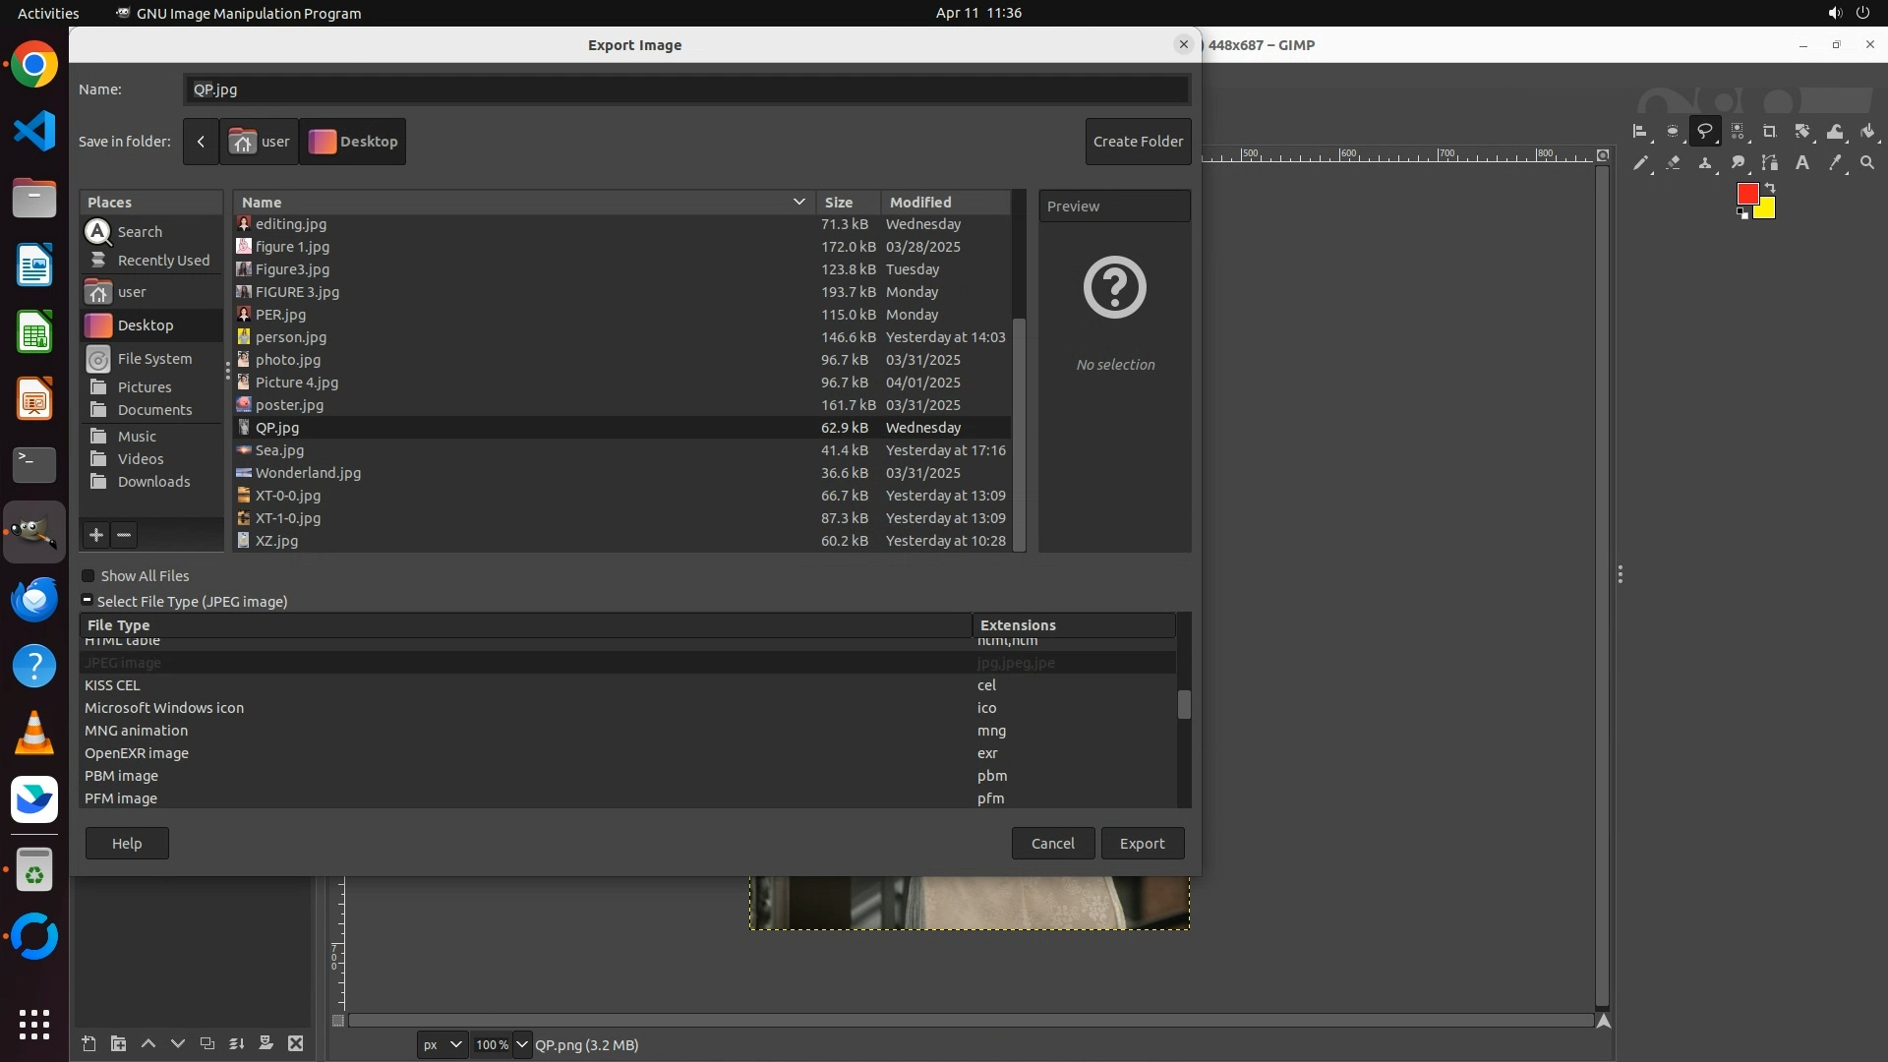1888x1062 pixels.
Task: Select the Zoom magnifier tool
Action: (1867, 163)
